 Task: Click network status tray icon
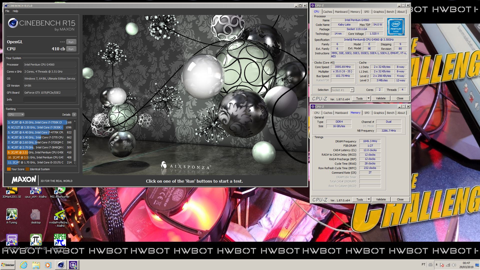click(x=448, y=265)
